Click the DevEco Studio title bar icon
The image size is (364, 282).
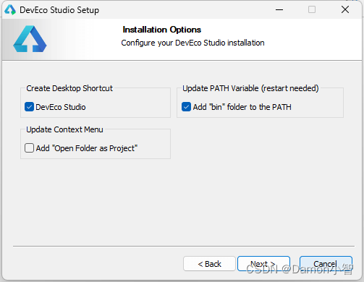(x=10, y=10)
